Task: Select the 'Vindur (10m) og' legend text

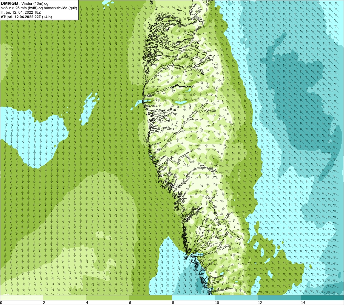Action: click(35, 3)
